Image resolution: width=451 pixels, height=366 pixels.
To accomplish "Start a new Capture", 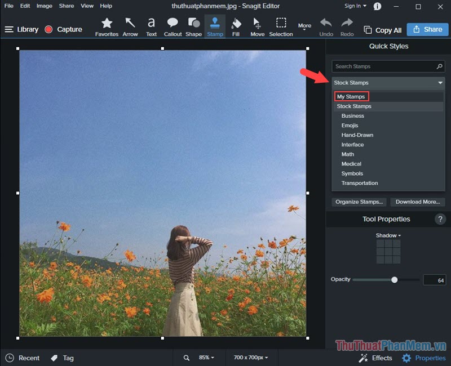I will [64, 29].
